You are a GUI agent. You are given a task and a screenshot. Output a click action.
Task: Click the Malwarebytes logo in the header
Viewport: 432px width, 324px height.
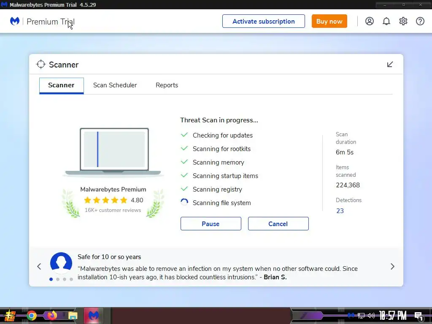pos(15,21)
